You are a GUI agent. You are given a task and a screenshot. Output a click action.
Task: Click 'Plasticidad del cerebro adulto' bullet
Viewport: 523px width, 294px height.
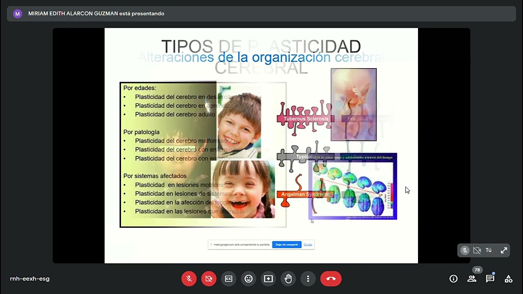175,114
